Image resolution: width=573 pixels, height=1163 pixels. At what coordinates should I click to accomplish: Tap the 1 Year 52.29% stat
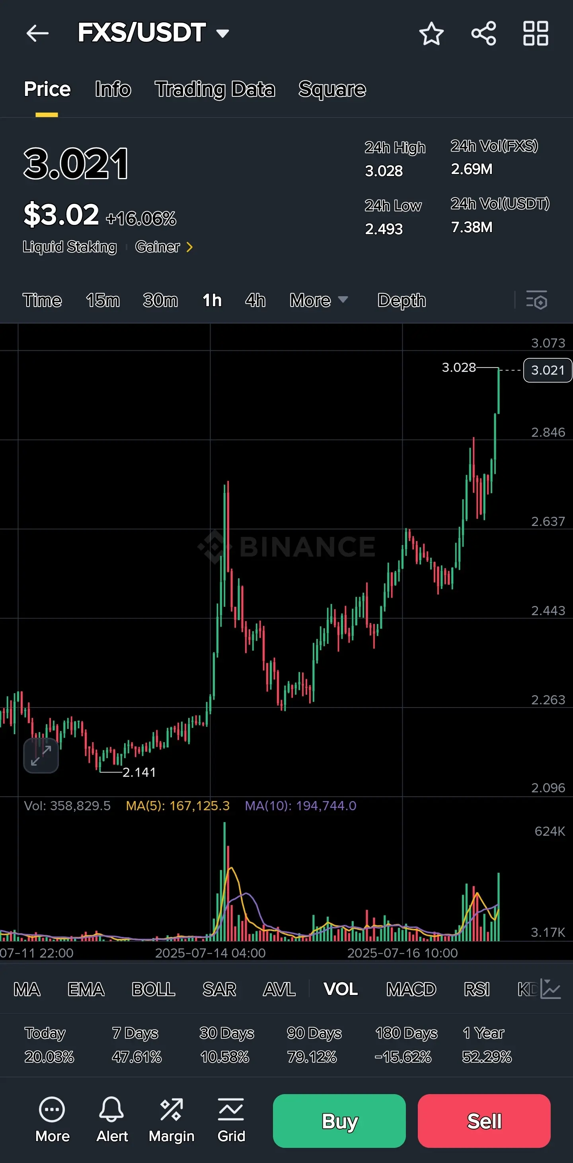(486, 1045)
